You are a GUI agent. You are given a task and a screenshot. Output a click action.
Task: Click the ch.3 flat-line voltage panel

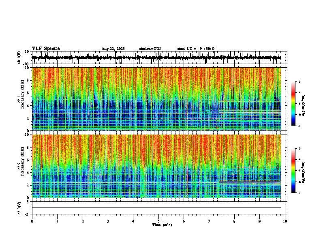pyautogui.click(x=158, y=208)
